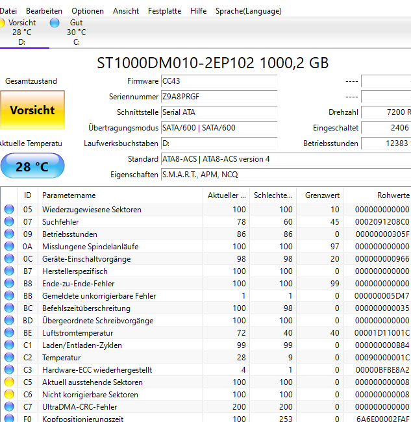Click the Grenzwert value 97 in row 0A
This screenshot has width=411, height=422.
[x=335, y=247]
